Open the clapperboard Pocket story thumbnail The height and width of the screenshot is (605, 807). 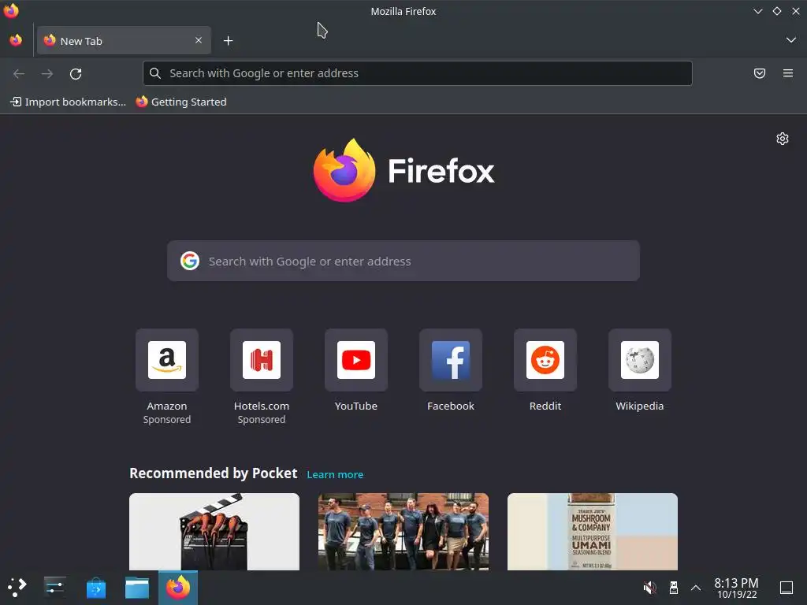tap(214, 532)
